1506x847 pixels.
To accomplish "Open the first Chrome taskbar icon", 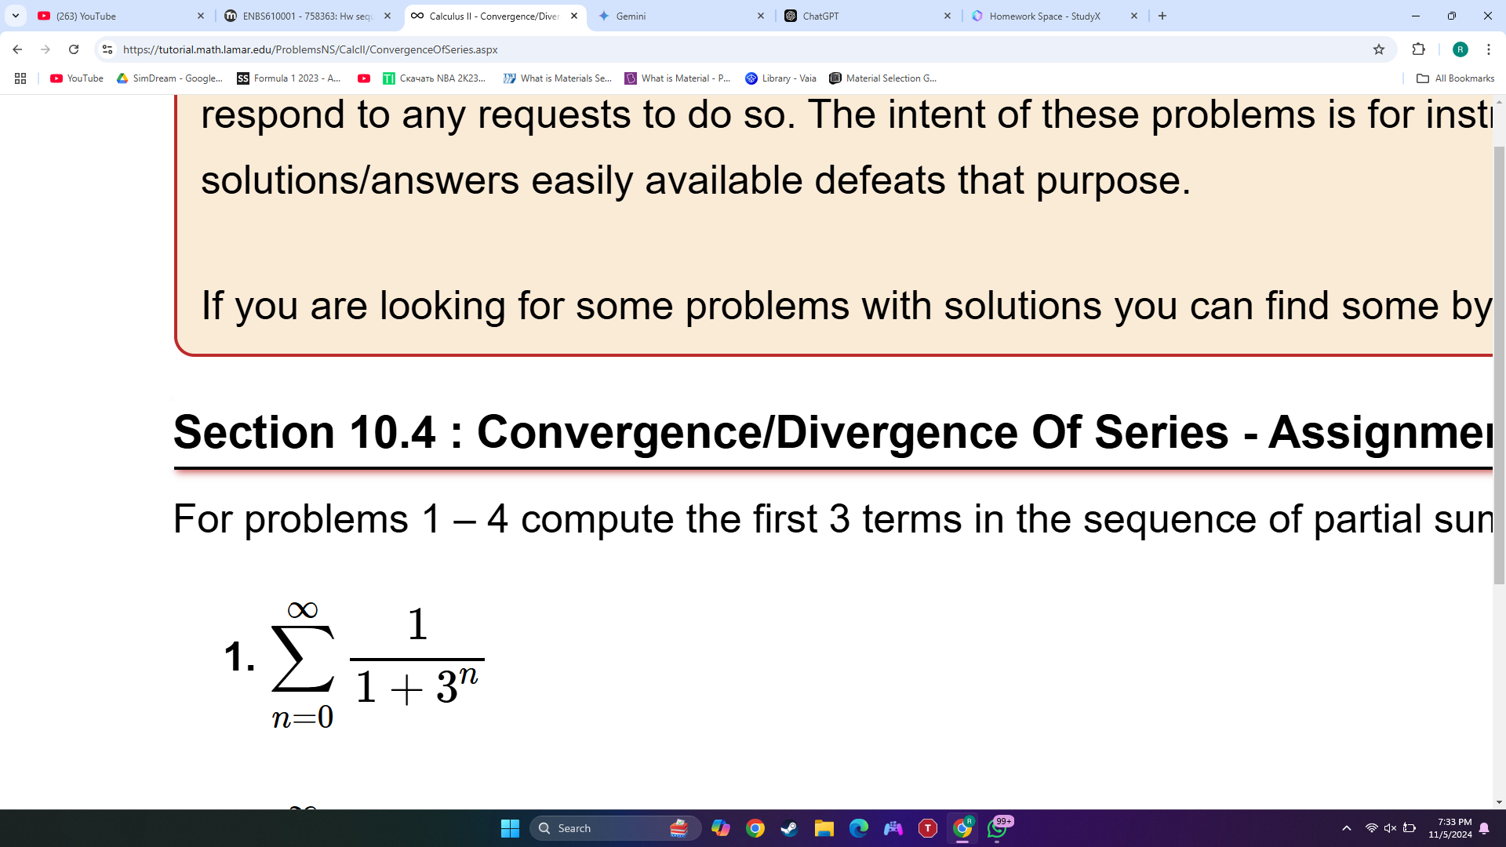I will click(x=755, y=828).
